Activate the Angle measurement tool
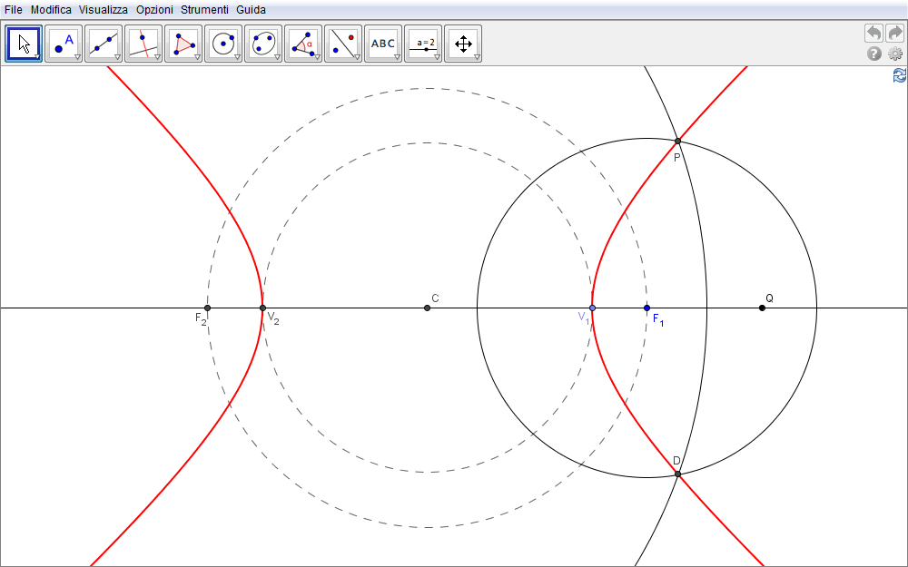908x567 pixels. tap(303, 44)
